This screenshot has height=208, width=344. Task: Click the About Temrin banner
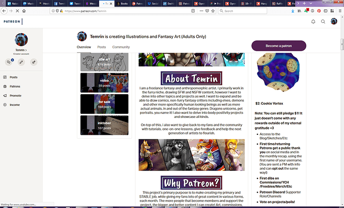point(191,78)
